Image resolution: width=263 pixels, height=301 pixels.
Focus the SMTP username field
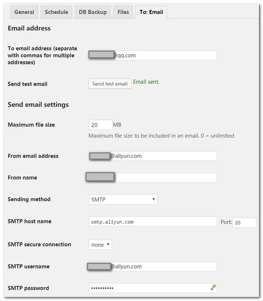tap(165, 266)
